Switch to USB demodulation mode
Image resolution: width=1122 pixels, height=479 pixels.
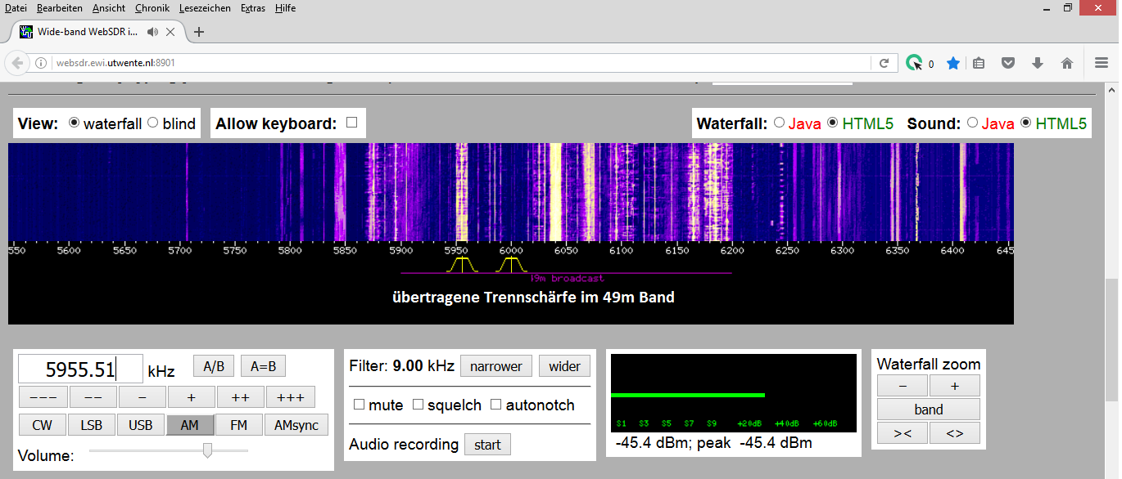(x=141, y=425)
